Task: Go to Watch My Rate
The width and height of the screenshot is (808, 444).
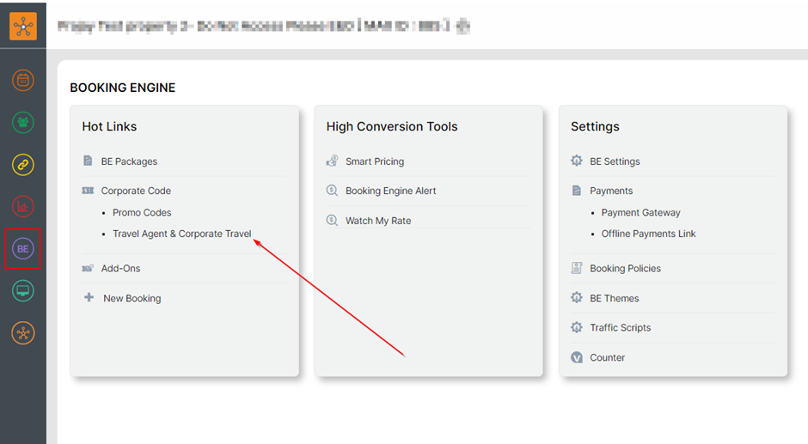Action: pos(378,221)
